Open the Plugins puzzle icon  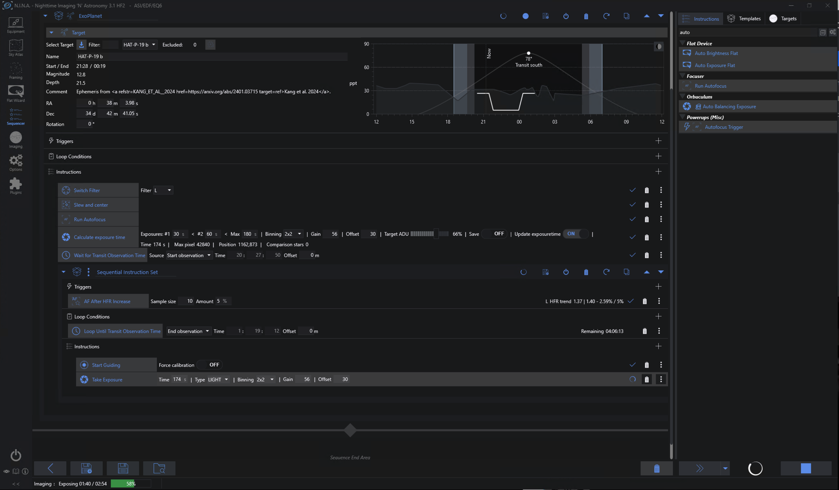pyautogui.click(x=15, y=186)
